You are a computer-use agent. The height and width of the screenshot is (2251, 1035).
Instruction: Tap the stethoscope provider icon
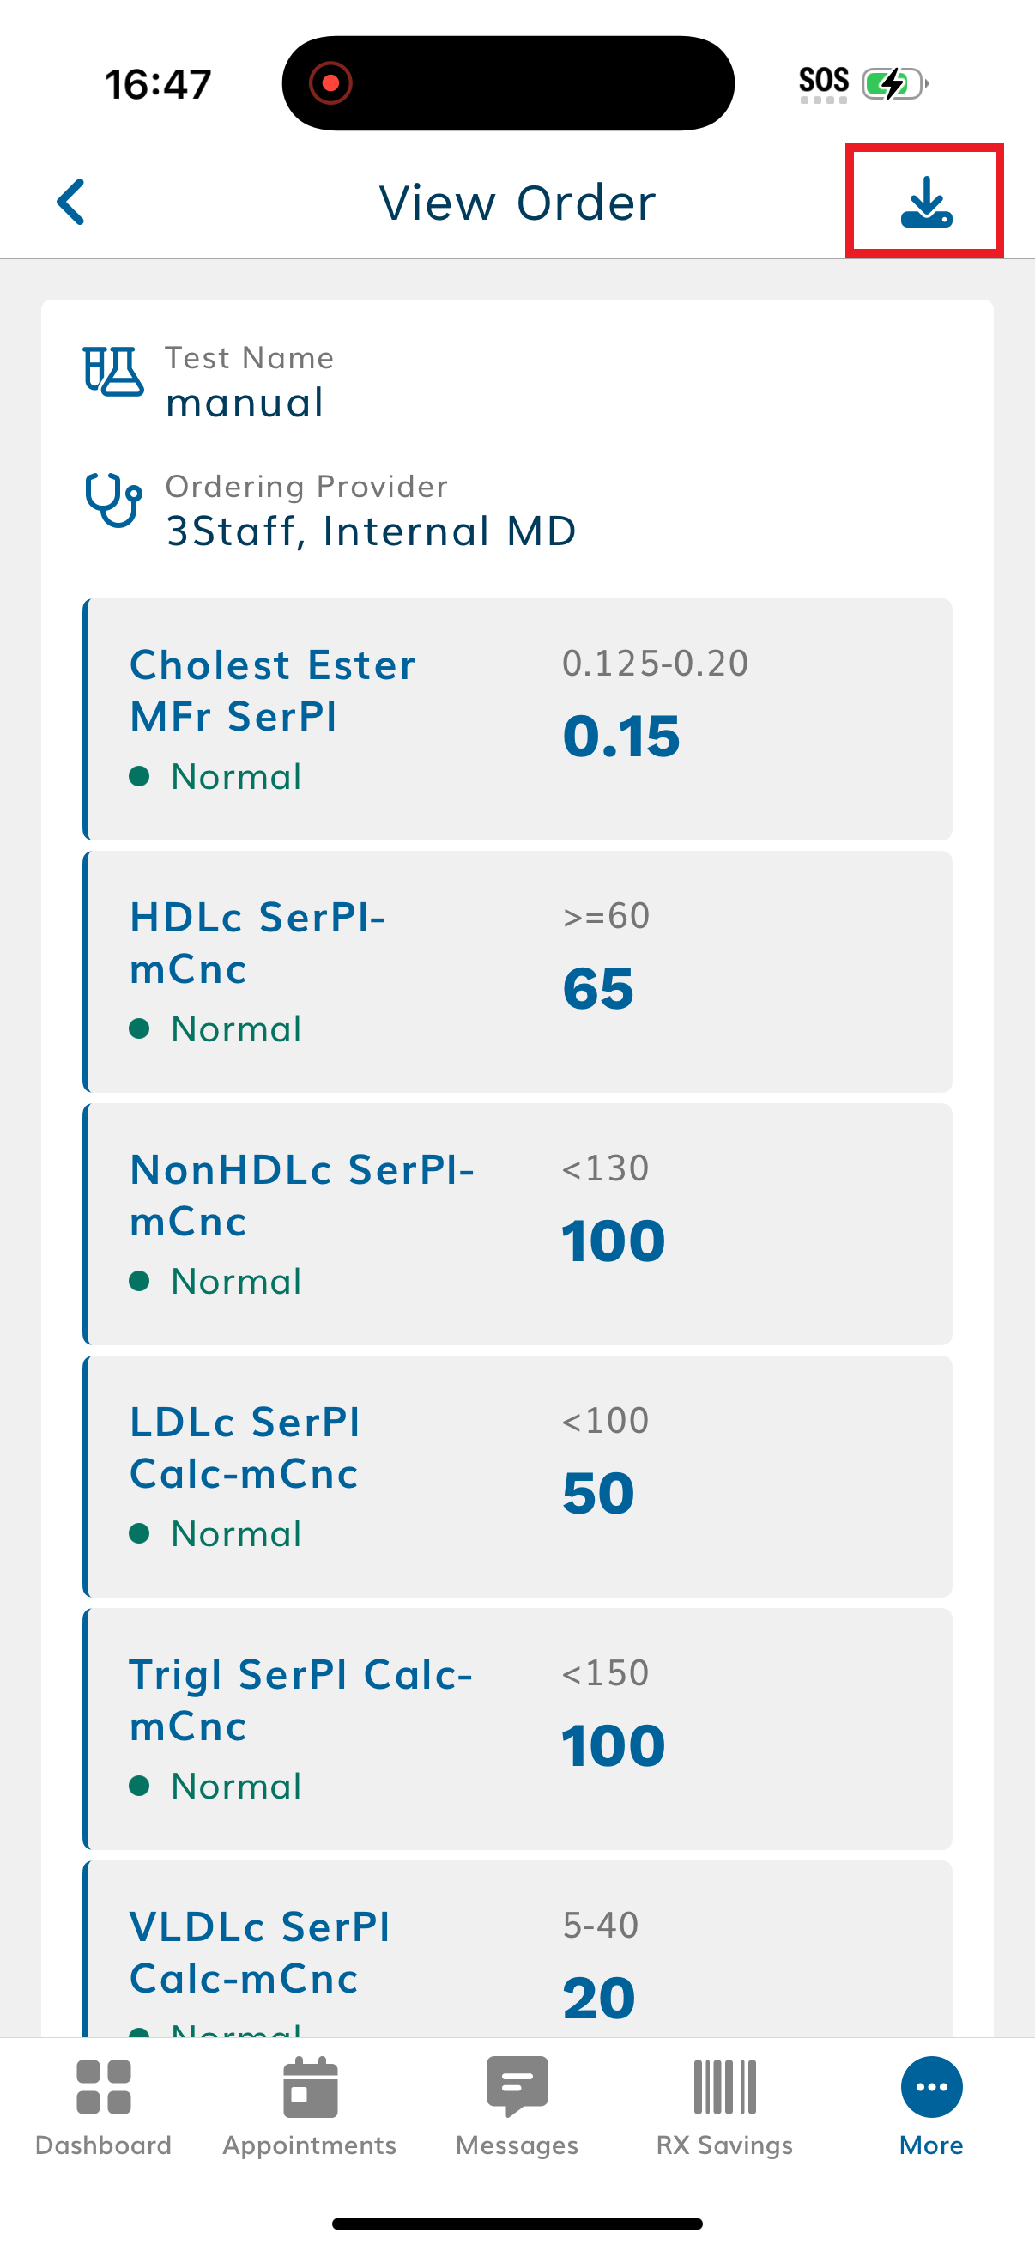112,501
